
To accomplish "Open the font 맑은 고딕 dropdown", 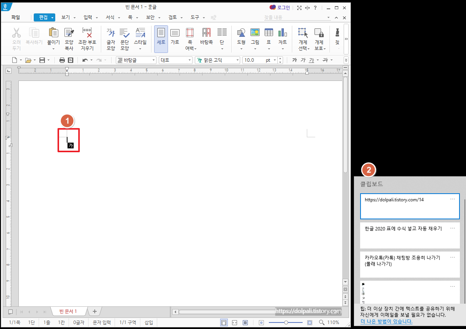I will [237, 60].
